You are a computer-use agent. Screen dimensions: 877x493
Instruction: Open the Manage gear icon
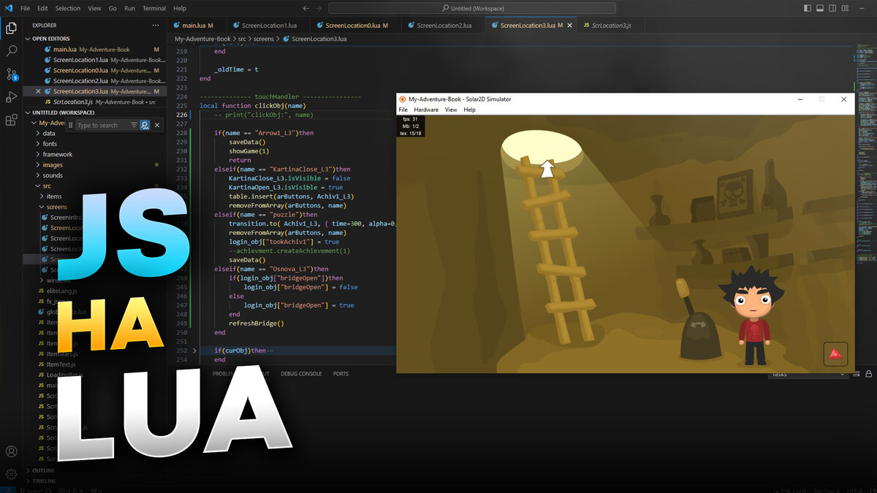tap(12, 474)
